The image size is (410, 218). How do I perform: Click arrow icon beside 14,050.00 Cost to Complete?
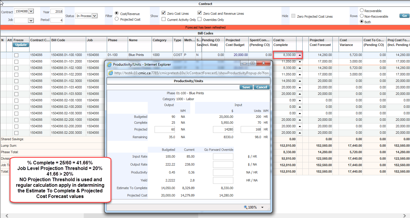click(x=300, y=81)
